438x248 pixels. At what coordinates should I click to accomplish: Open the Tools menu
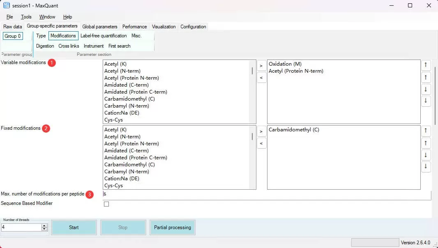pyautogui.click(x=26, y=17)
